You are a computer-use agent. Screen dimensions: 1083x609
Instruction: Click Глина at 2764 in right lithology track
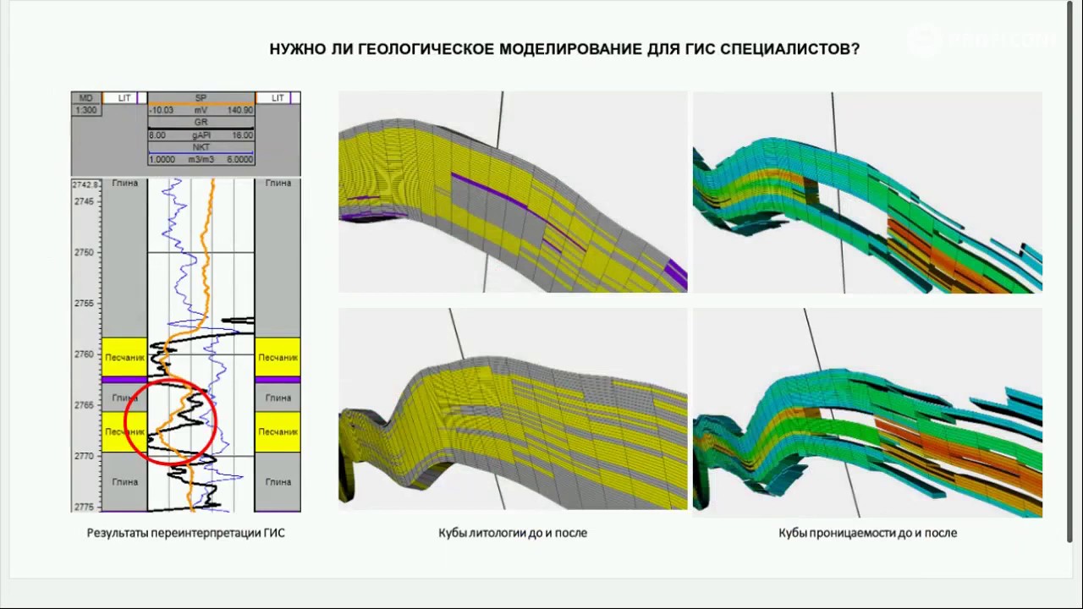pos(278,398)
